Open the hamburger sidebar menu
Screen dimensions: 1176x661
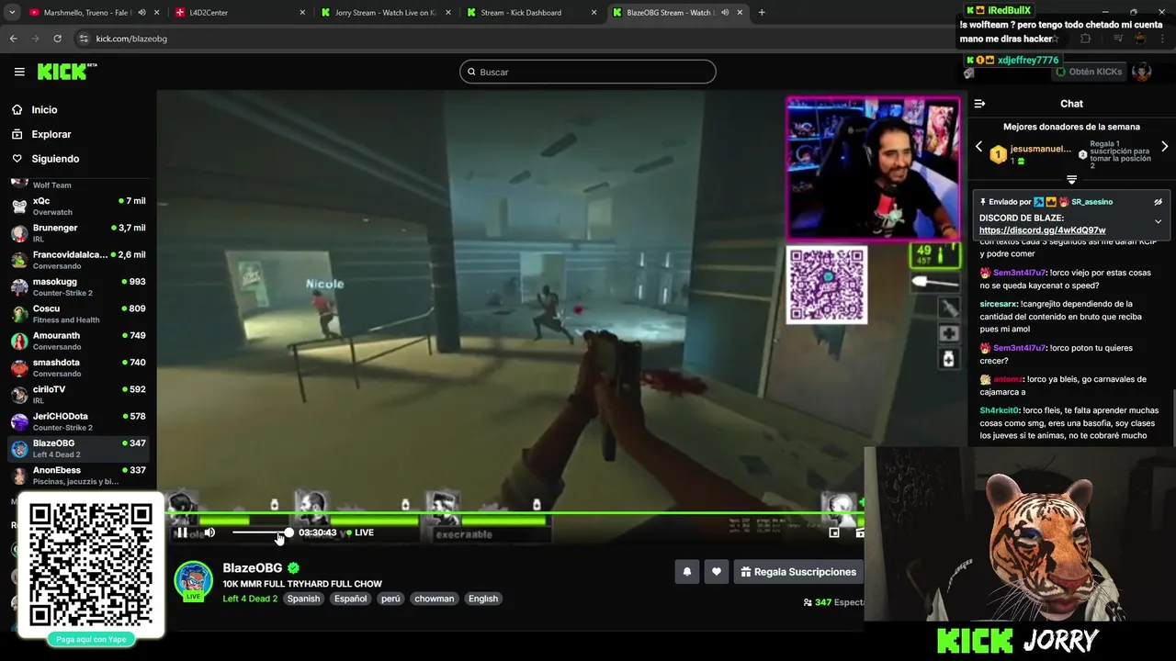click(19, 72)
